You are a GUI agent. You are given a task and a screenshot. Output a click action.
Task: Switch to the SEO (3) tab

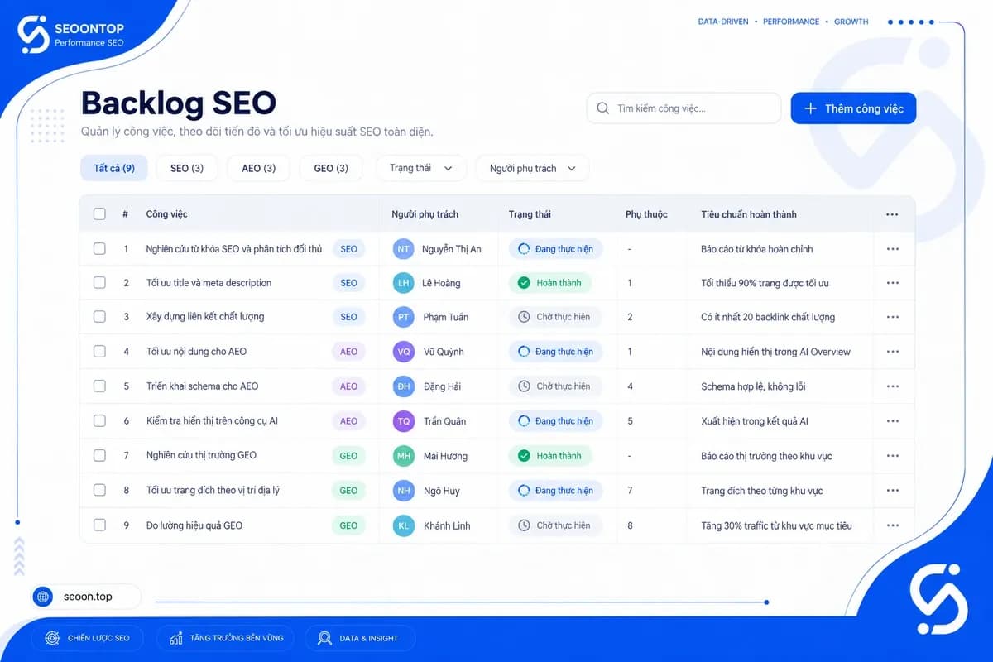pos(187,168)
